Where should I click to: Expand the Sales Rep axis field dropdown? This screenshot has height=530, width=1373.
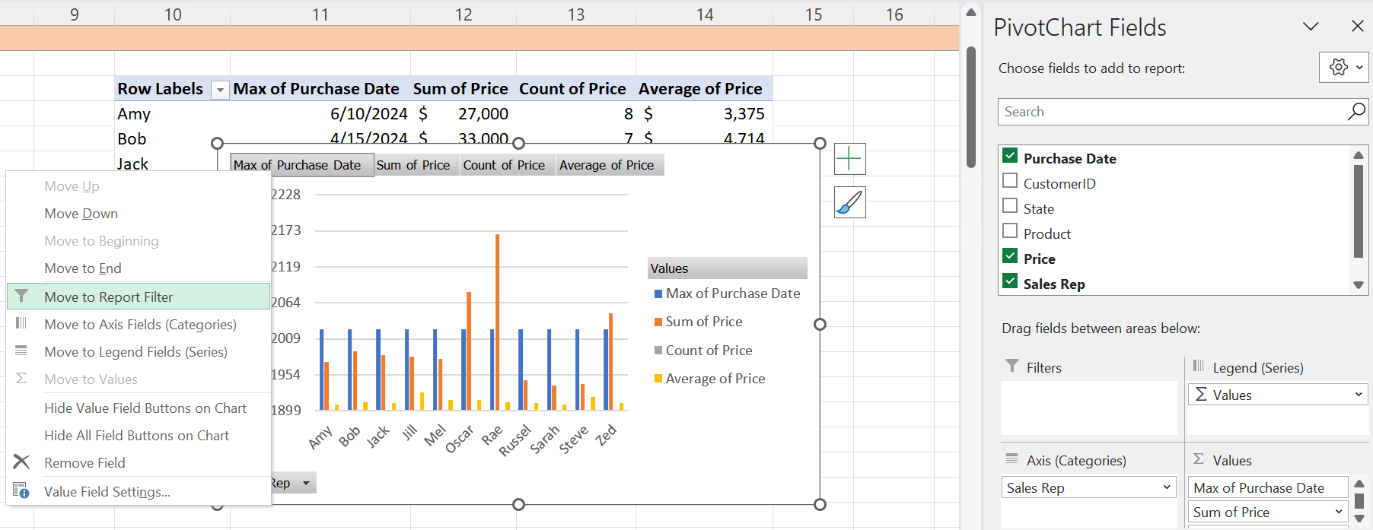point(1167,487)
